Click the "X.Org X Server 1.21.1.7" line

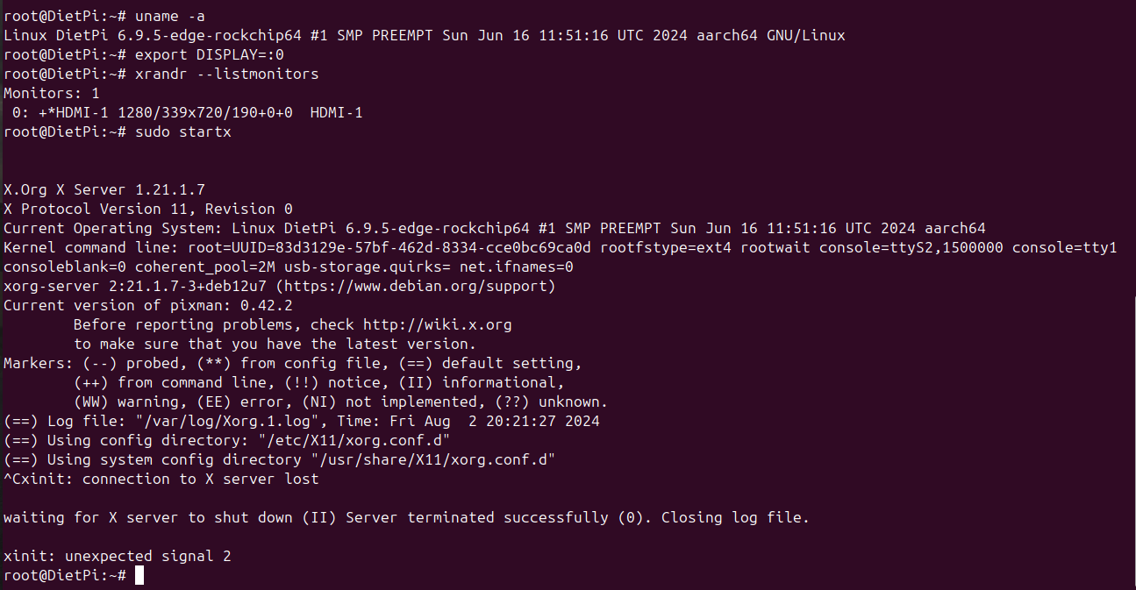point(104,189)
